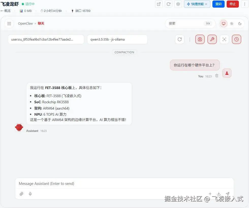Attach a file with the paperclip icon
The width and height of the screenshot is (249, 208).
point(22,194)
